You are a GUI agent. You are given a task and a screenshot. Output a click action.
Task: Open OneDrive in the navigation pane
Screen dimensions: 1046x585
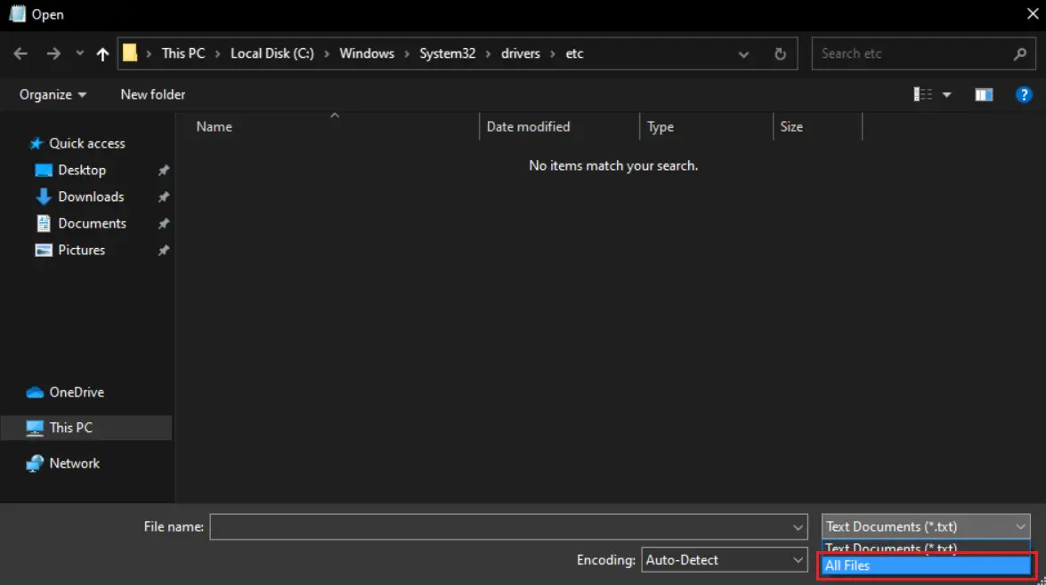[x=77, y=392]
